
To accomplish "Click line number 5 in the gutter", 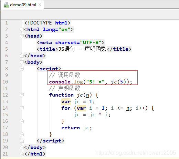I will 7,49.
